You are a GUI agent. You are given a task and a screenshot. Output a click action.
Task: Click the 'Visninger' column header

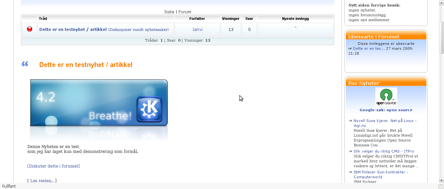[231, 19]
